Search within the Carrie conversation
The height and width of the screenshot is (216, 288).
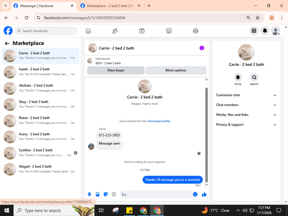254,77
